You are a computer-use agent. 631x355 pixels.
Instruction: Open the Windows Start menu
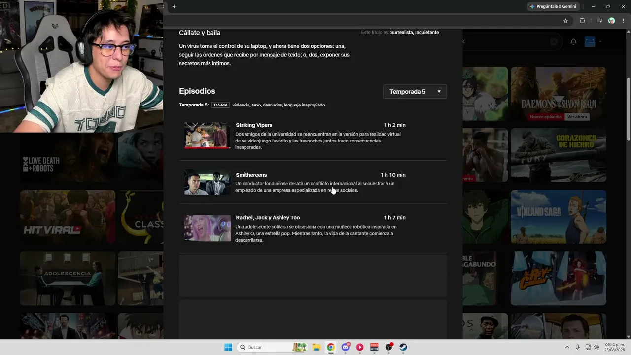[x=228, y=347]
